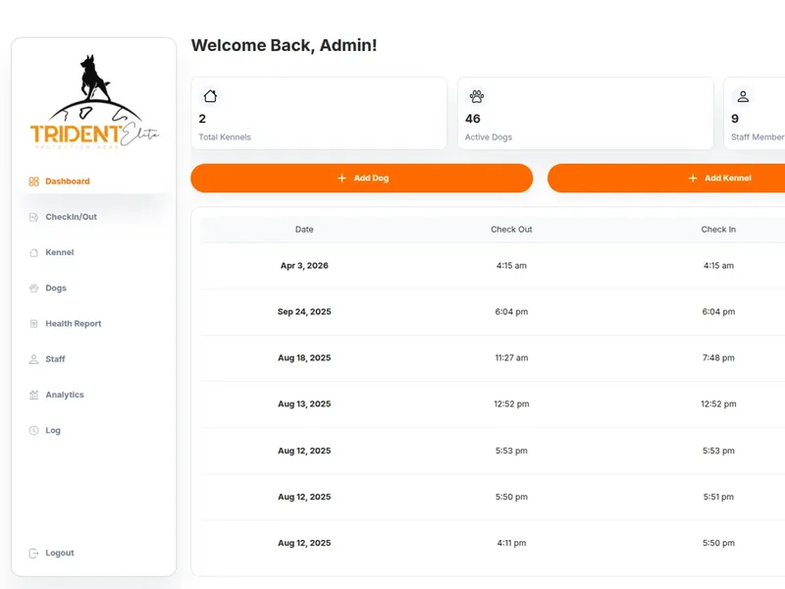Click the 7:48 pm check in time
This screenshot has height=589, width=785.
718,357
